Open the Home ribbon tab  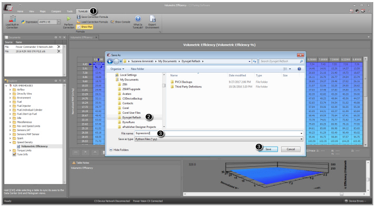[20, 12]
